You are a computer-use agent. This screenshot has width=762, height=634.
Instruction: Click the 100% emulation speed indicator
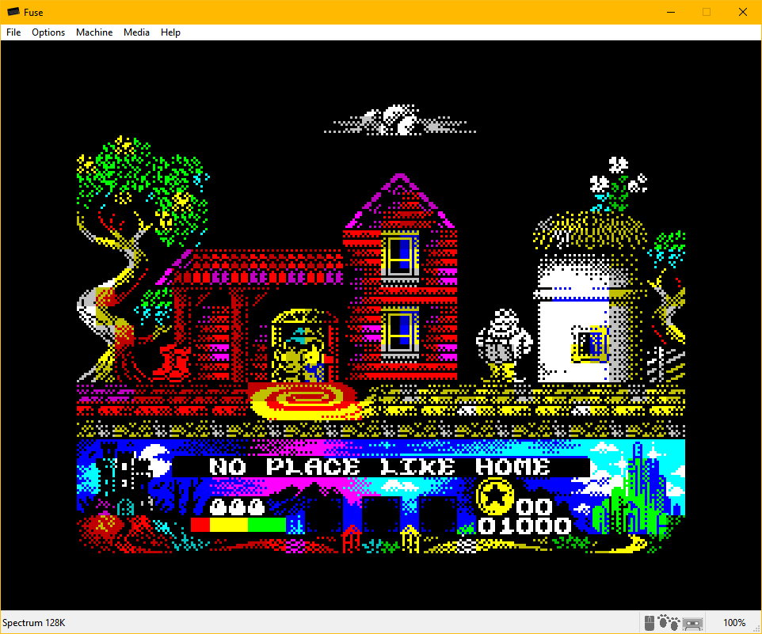pos(733,623)
